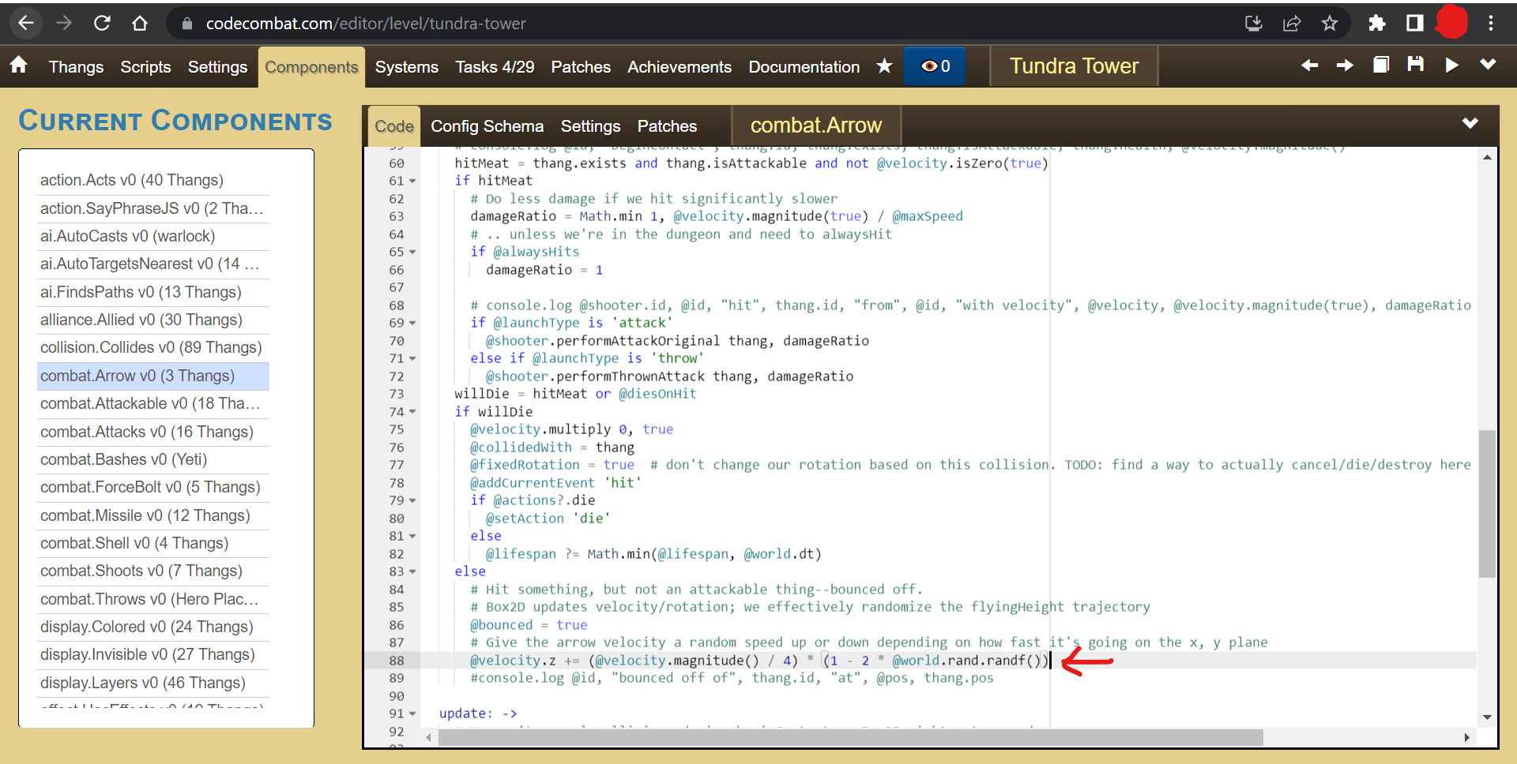Open the Systems tab

[x=406, y=67]
